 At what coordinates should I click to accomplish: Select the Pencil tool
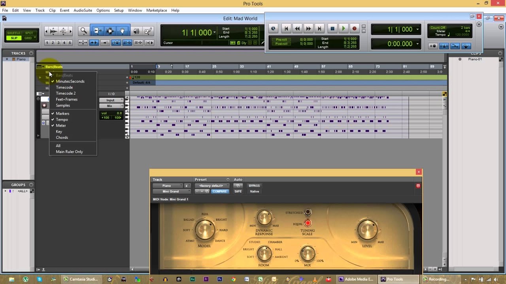[x=148, y=31]
